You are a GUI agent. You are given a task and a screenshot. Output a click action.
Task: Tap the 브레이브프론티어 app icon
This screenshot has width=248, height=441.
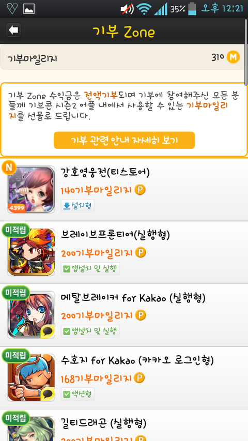(x=31, y=252)
